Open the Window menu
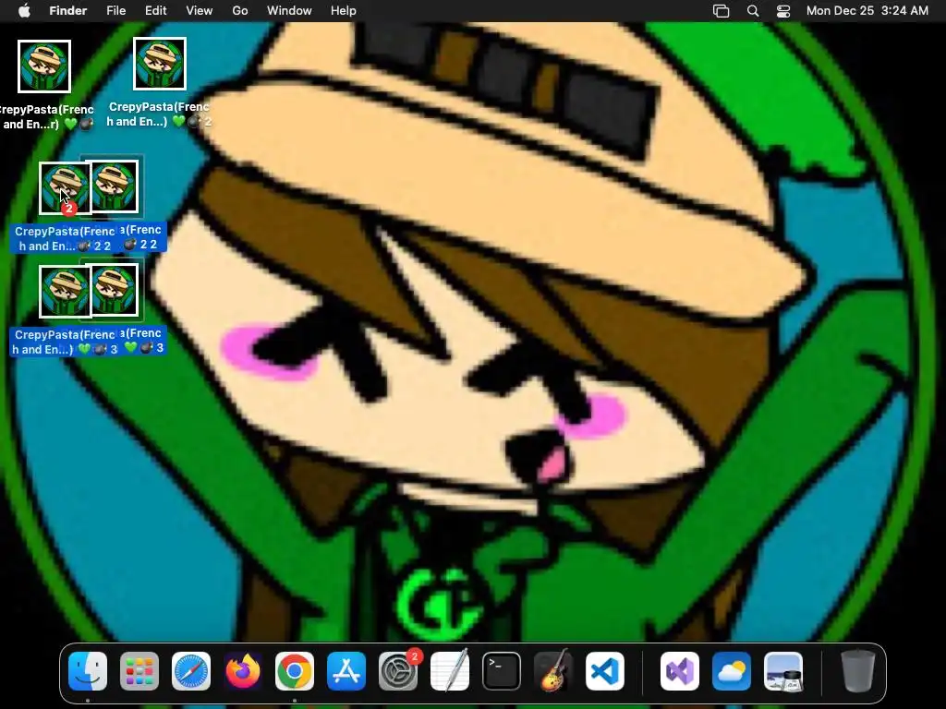This screenshot has width=946, height=709. pyautogui.click(x=289, y=11)
